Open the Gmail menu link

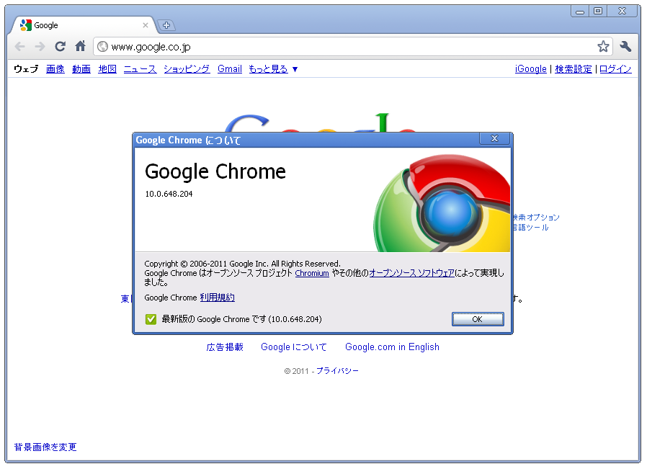coord(230,69)
